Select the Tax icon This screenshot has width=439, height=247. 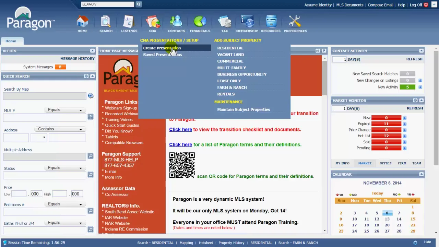tap(224, 22)
